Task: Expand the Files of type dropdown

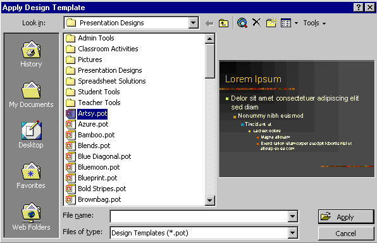Action: pyautogui.click(x=293, y=233)
